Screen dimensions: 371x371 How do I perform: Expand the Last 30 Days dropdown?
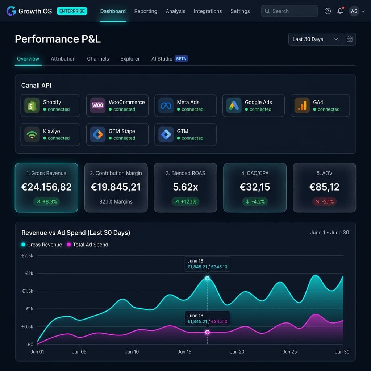click(316, 39)
